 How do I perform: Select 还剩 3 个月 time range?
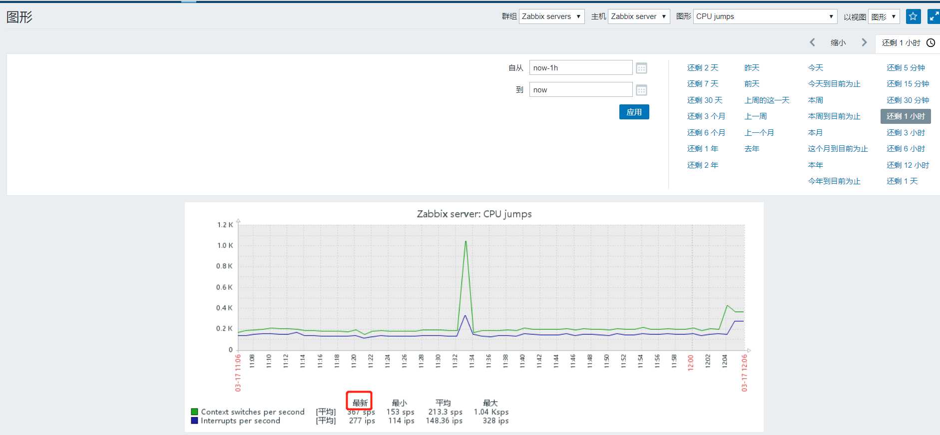pyautogui.click(x=706, y=116)
